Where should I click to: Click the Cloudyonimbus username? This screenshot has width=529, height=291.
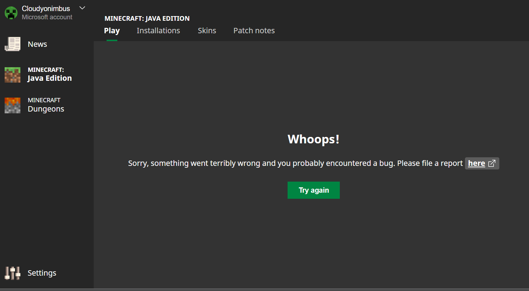coord(46,9)
